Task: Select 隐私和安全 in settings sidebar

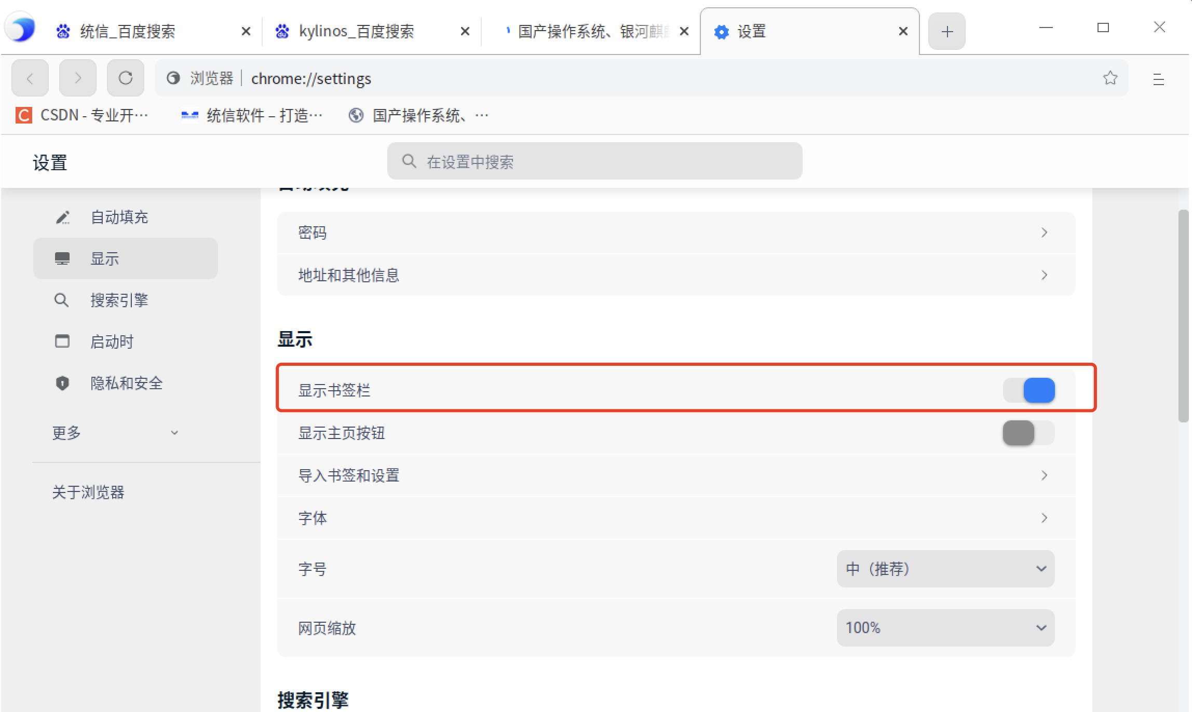Action: point(126,383)
